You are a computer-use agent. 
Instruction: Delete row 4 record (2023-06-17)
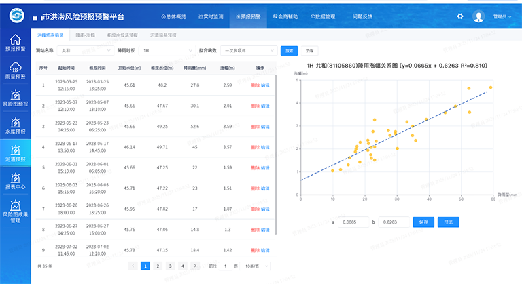coord(255,147)
